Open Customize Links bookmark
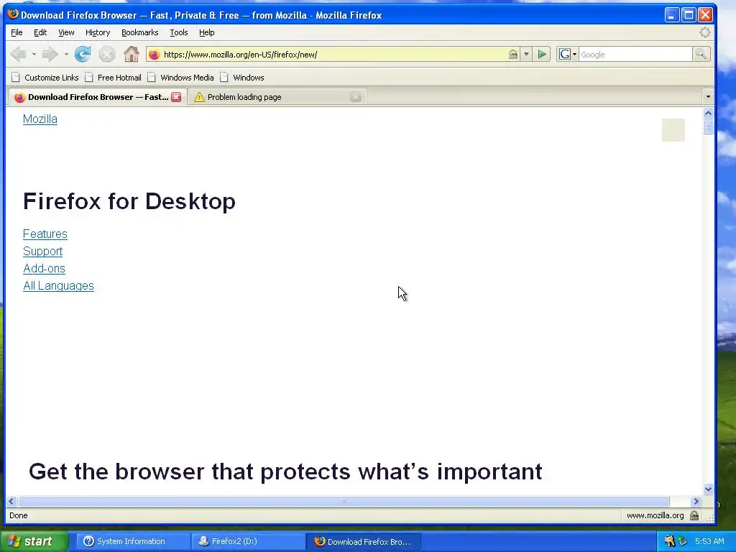Image resolution: width=736 pixels, height=552 pixels. (45, 78)
